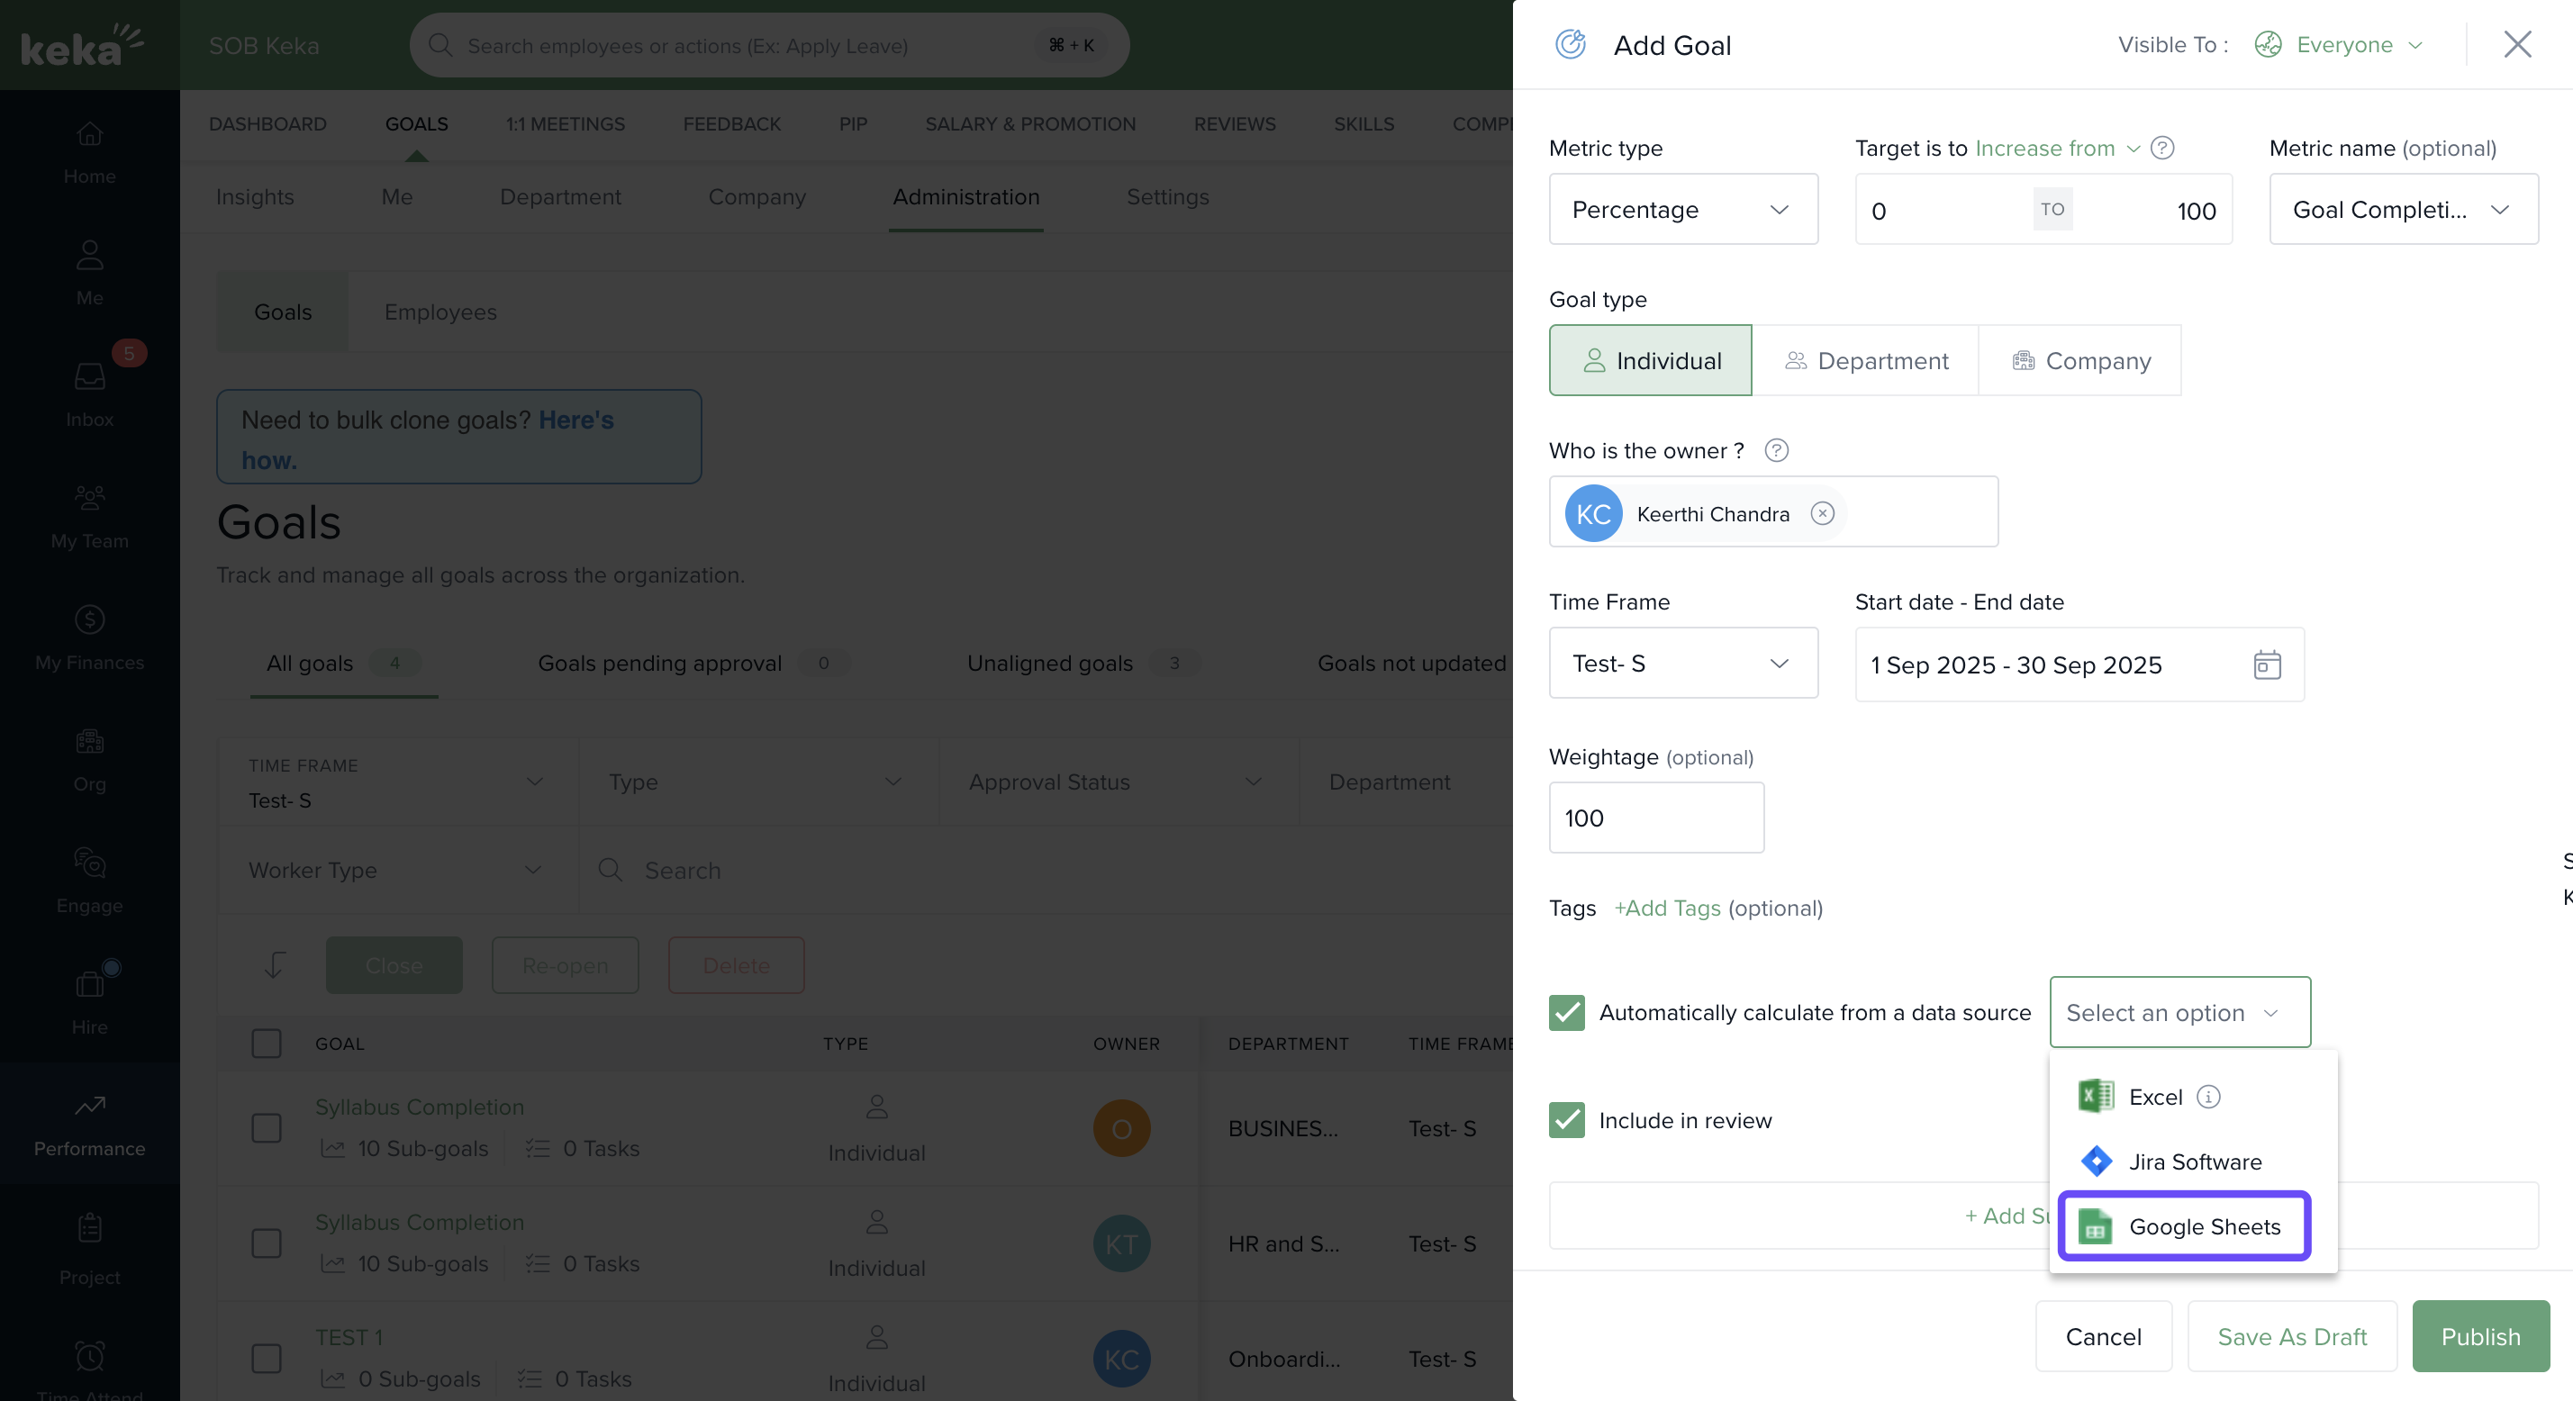2573x1401 pixels.
Task: Select Company goal type tab
Action: (x=2079, y=360)
